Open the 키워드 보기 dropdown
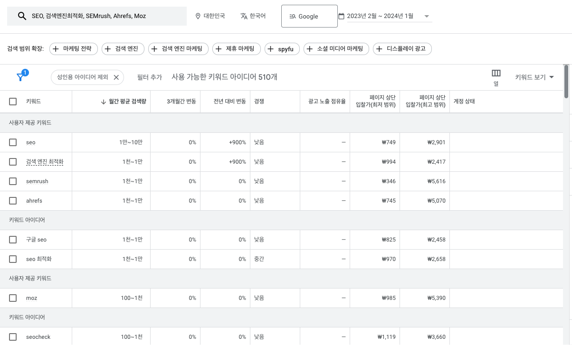This screenshot has width=572, height=345. click(534, 77)
